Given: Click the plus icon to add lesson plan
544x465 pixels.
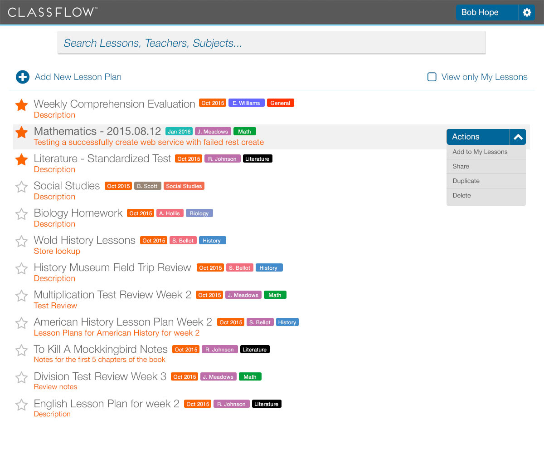Looking at the screenshot, I should (x=23, y=77).
